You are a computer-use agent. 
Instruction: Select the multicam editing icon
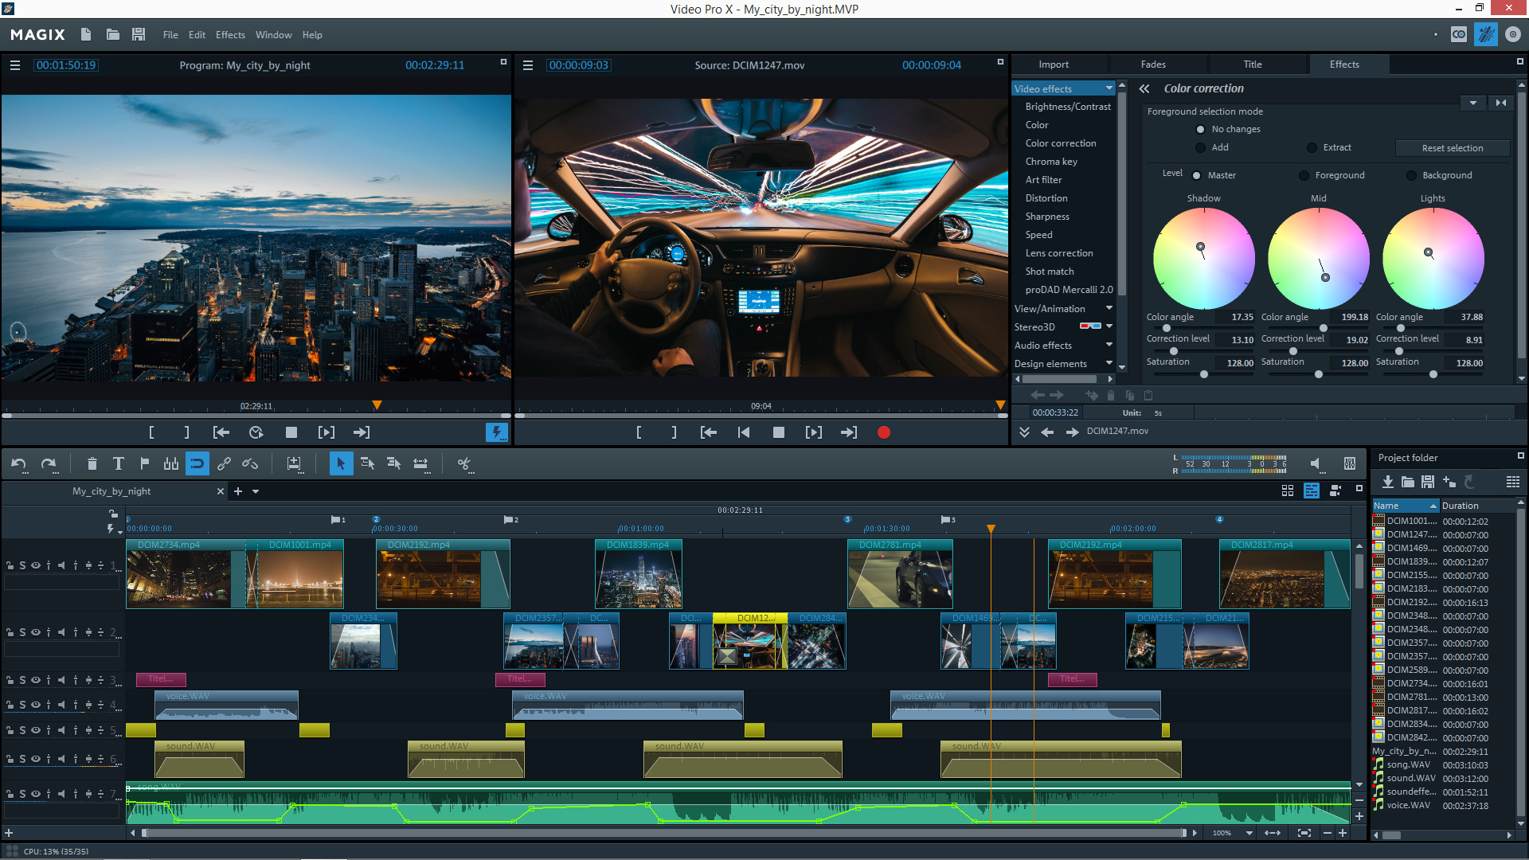click(x=1334, y=491)
